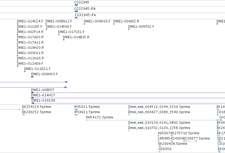Open the DME1-014B15.R label
Screen dimensions: 225x153
[76, 37]
